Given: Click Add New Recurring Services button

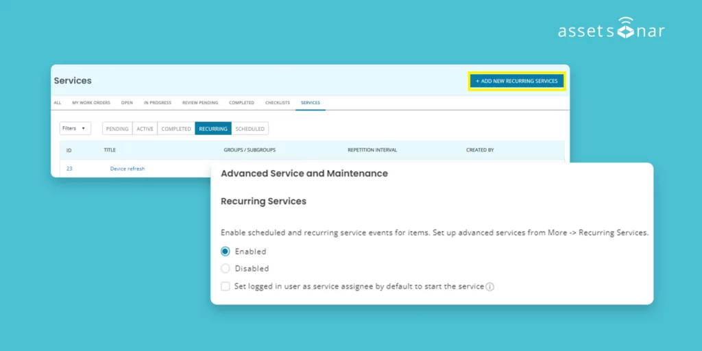Looking at the screenshot, I should (517, 81).
